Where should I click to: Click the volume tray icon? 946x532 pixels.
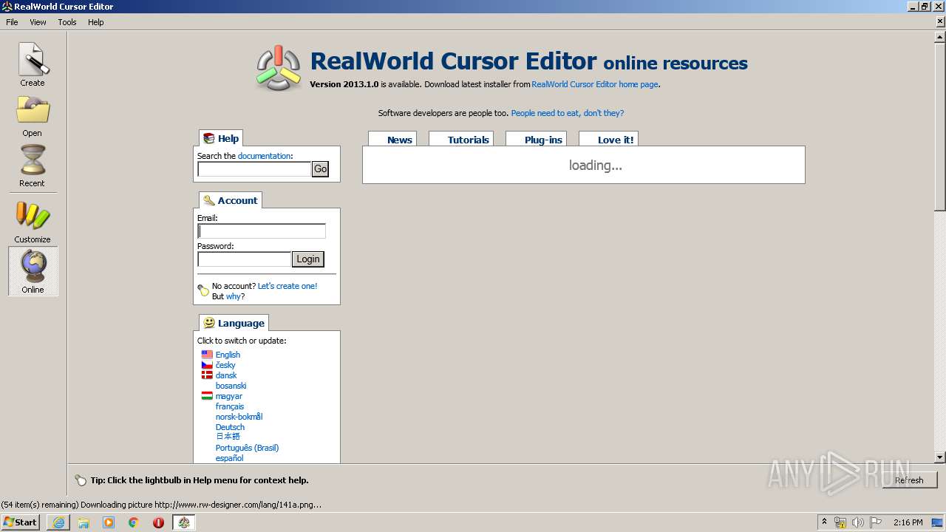(858, 522)
